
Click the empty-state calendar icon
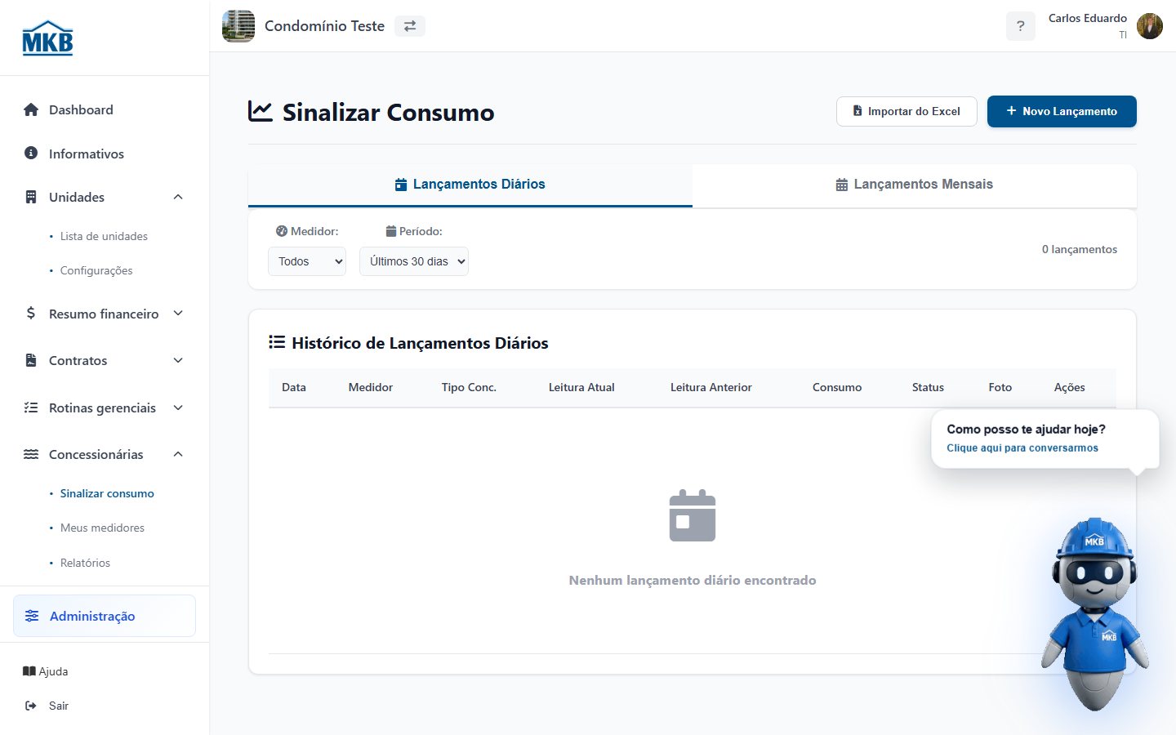tap(693, 515)
